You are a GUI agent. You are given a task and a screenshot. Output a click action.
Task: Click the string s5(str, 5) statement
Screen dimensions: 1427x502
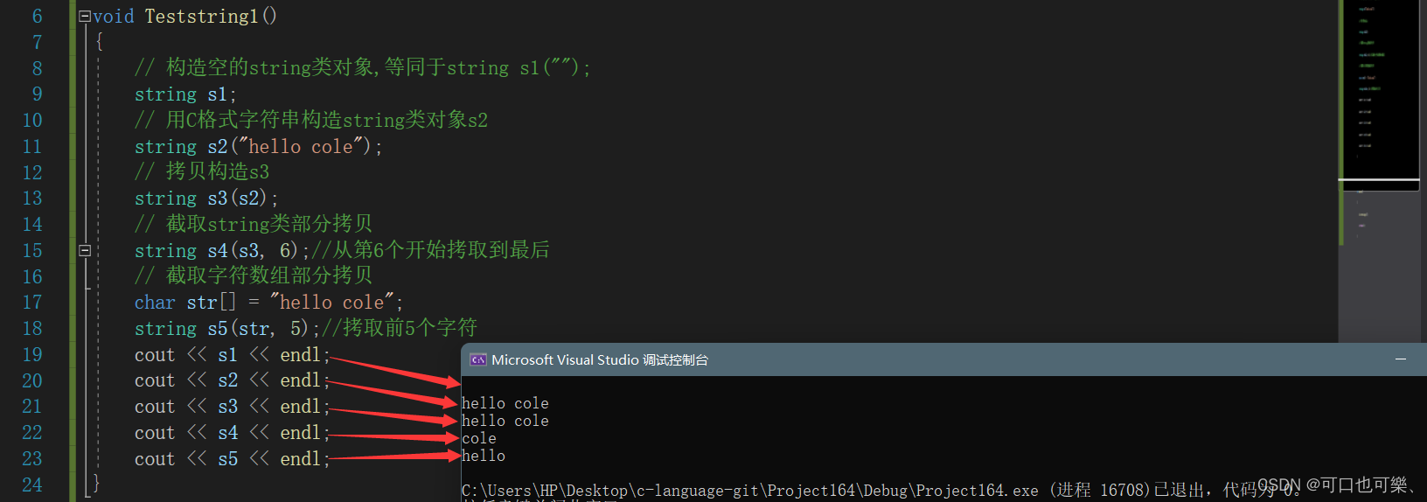(227, 328)
